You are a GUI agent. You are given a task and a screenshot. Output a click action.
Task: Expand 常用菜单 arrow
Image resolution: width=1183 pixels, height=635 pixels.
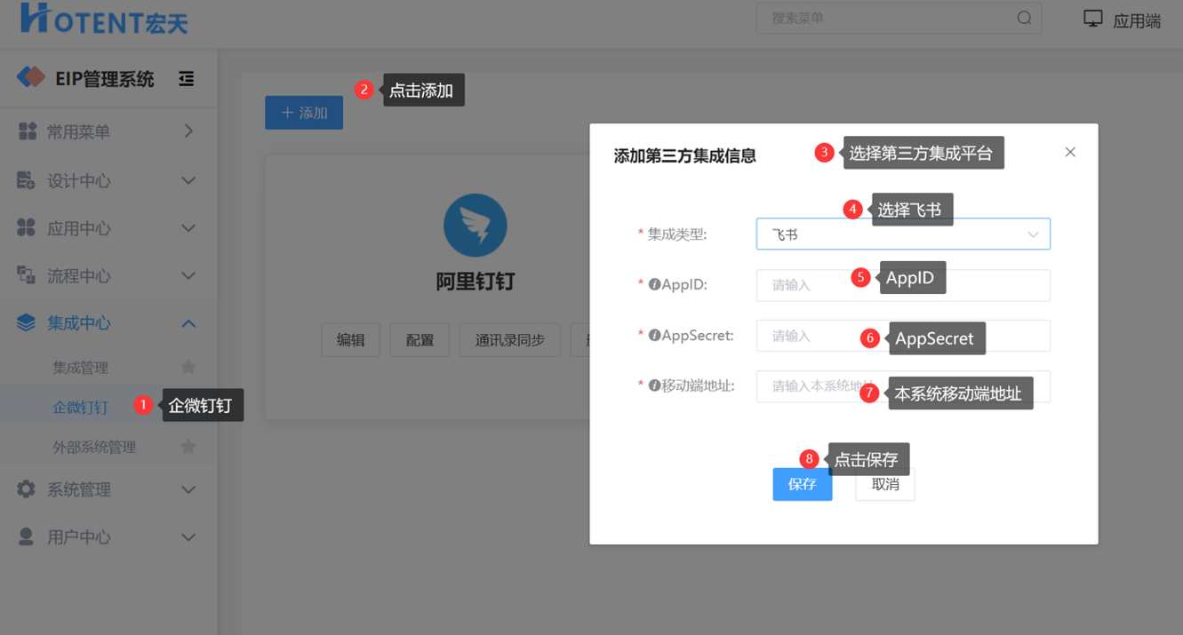point(188,131)
